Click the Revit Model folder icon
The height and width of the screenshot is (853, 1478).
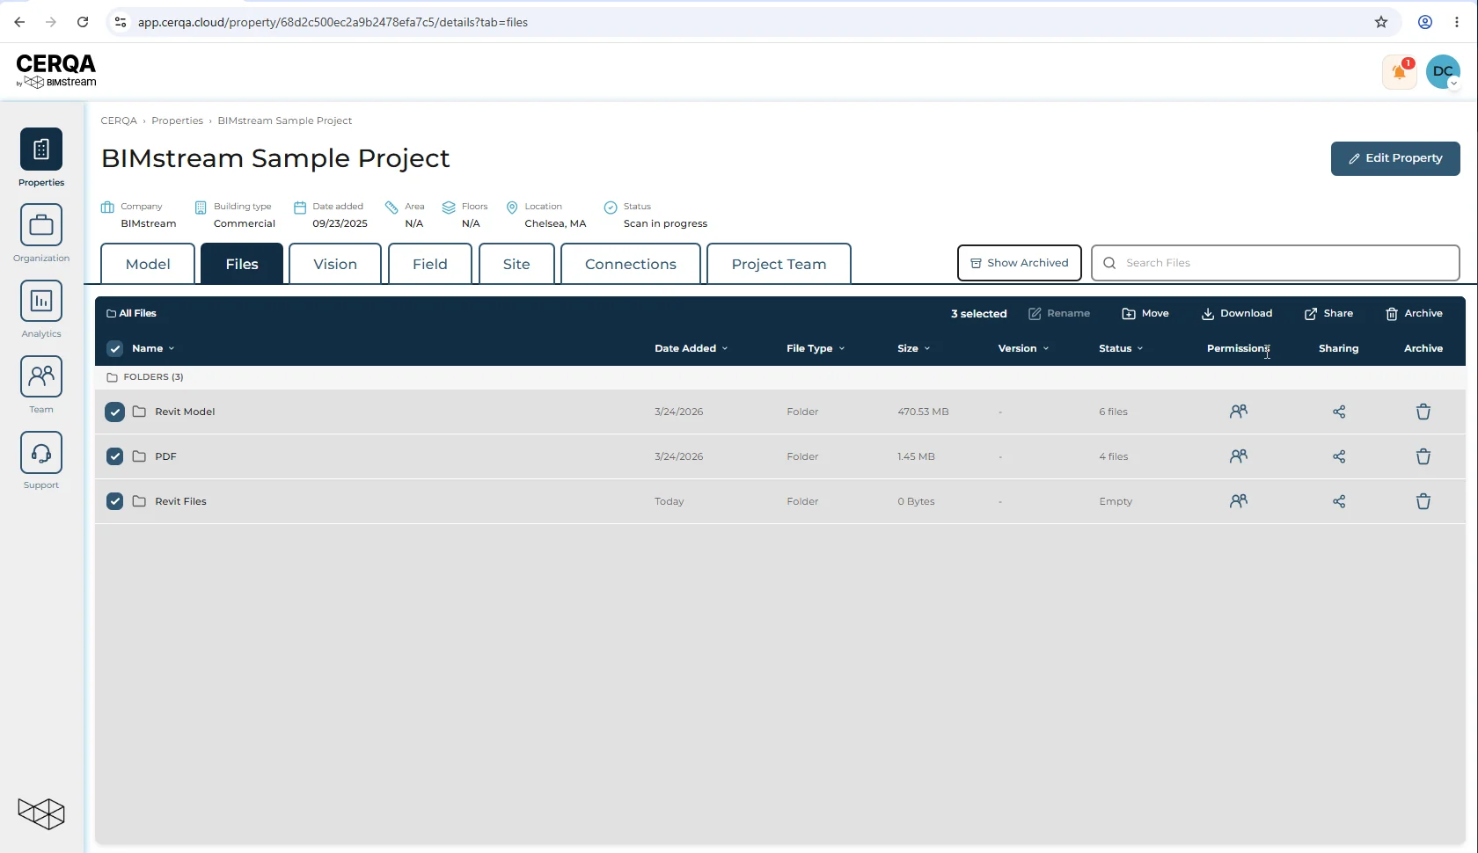tap(139, 412)
